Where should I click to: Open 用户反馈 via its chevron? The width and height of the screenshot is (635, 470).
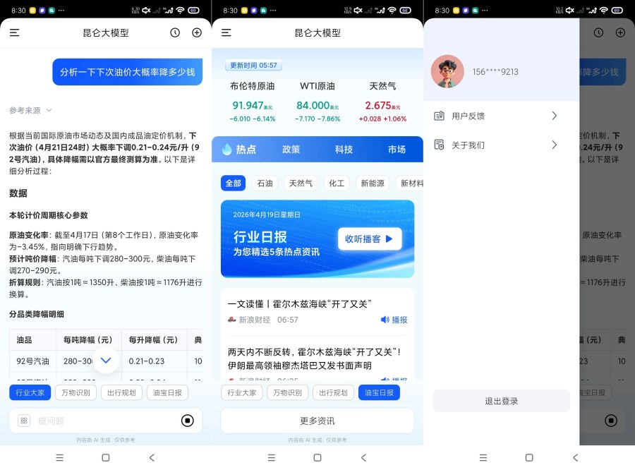pyautogui.click(x=554, y=116)
